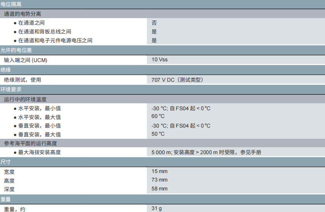Select the 31 g weight value
This screenshot has height=212, width=325.
coord(157,208)
